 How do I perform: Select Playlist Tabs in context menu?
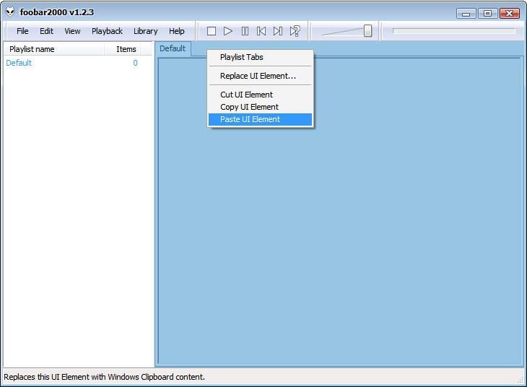coord(260,57)
